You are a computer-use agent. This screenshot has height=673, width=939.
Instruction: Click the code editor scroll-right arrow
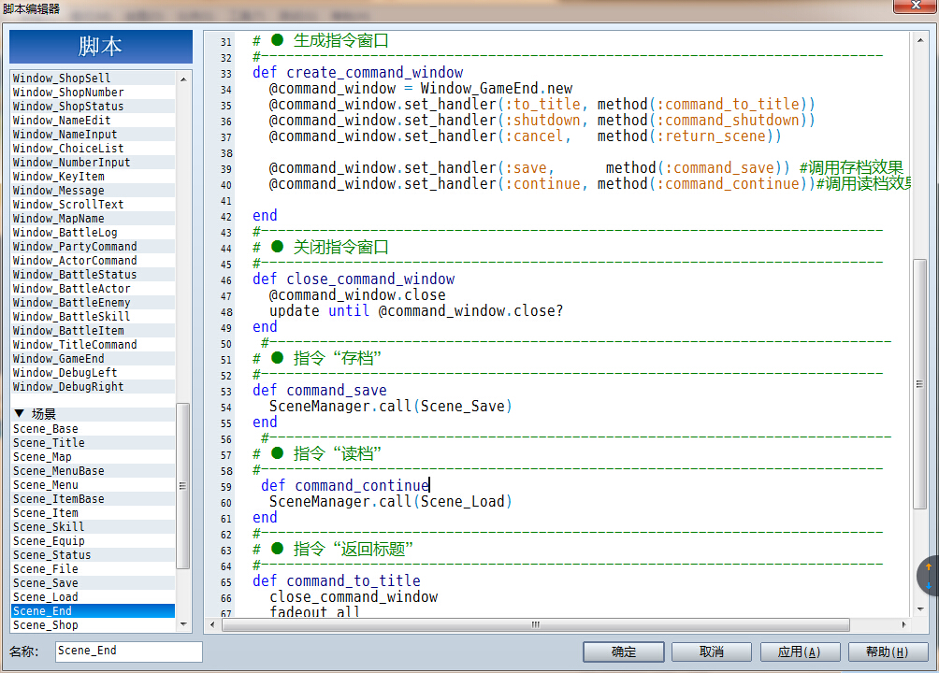pos(903,624)
